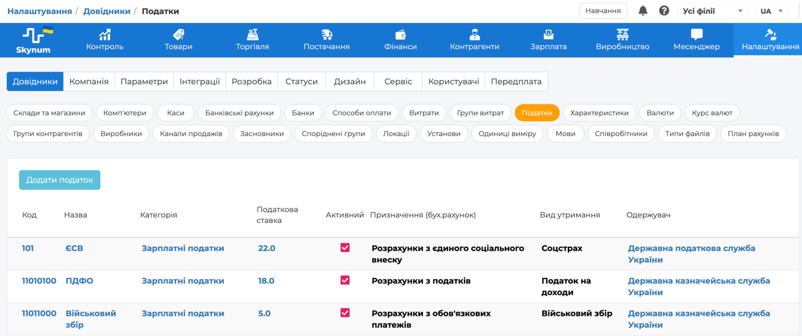Open the Фінанси wallet icon

400,35
